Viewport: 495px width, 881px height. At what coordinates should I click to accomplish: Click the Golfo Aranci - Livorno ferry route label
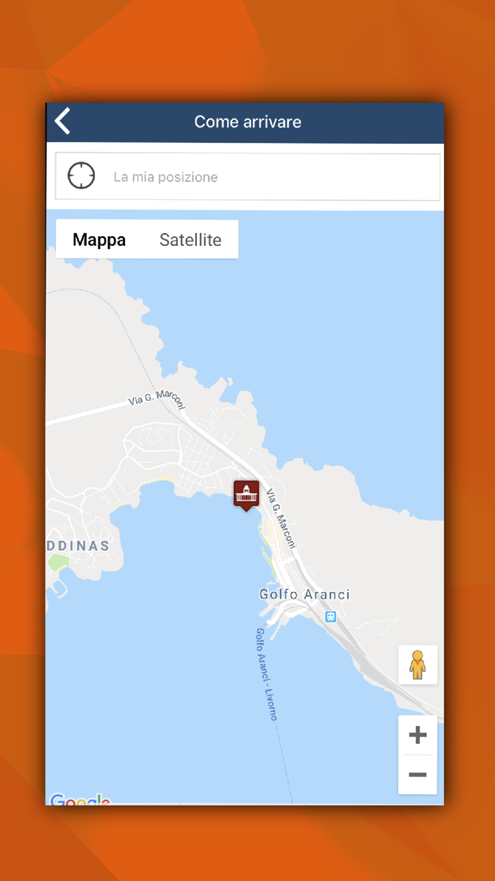pyautogui.click(x=266, y=674)
